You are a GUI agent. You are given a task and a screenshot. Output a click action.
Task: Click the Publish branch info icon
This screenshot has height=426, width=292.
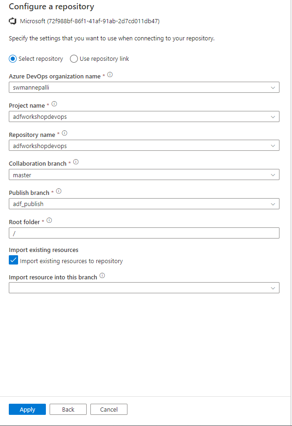tap(58, 191)
